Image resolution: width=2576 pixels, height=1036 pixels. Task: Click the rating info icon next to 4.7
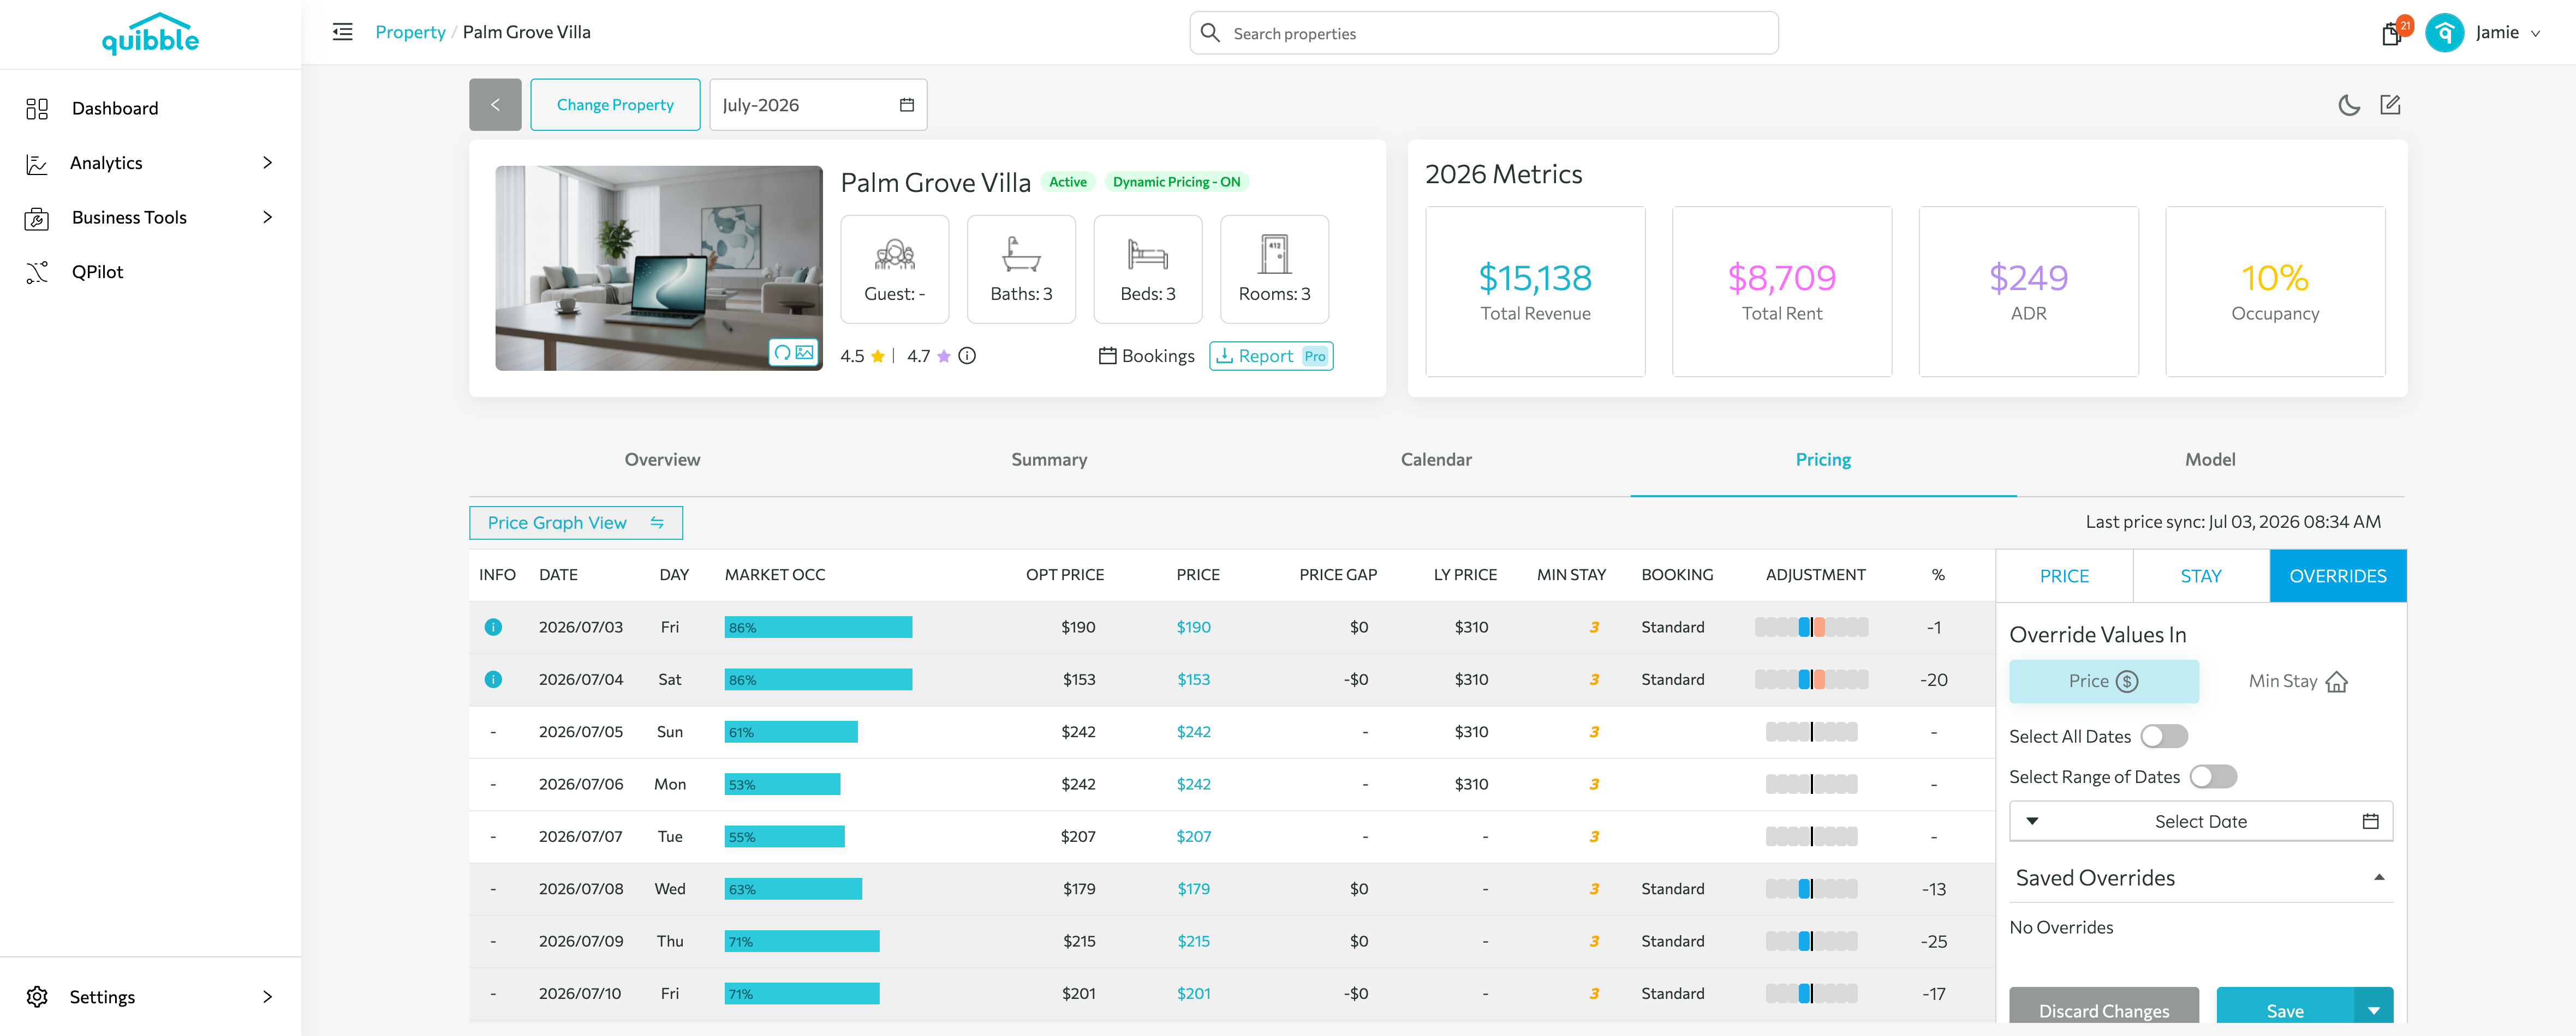click(x=967, y=356)
